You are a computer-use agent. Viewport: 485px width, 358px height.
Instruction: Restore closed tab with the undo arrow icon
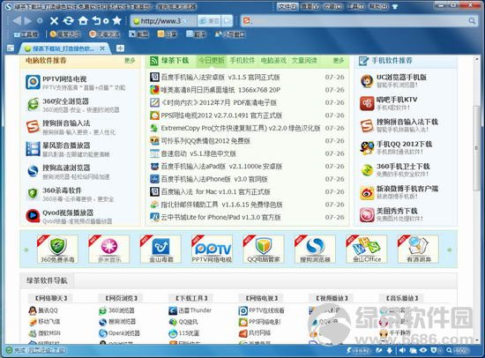(x=97, y=21)
